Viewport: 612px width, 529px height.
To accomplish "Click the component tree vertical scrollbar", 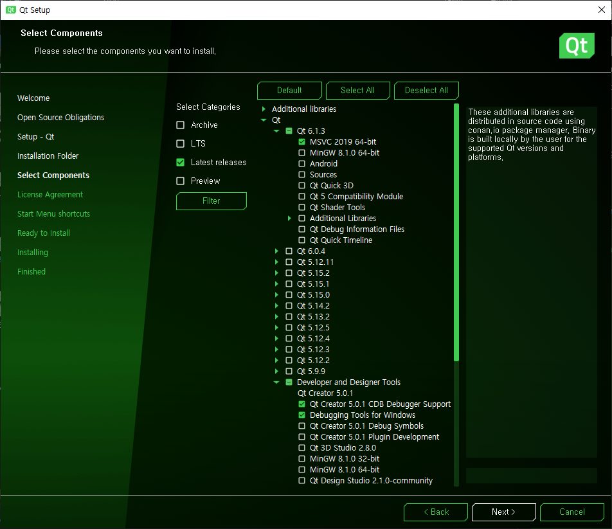I will point(456,233).
